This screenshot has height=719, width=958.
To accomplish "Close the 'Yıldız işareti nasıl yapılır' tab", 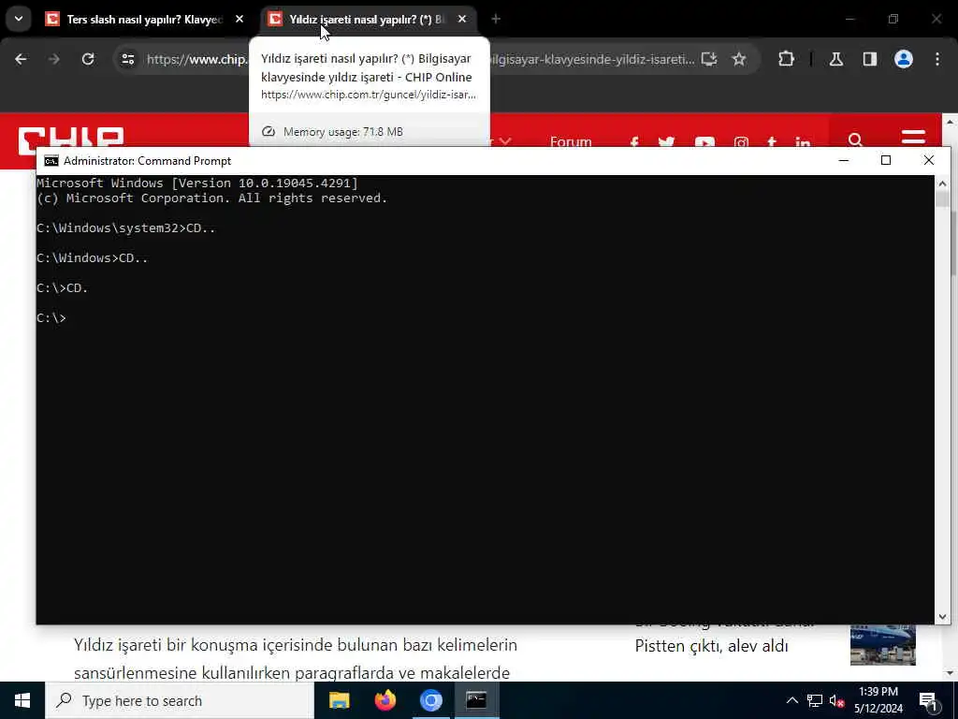I will pyautogui.click(x=462, y=20).
